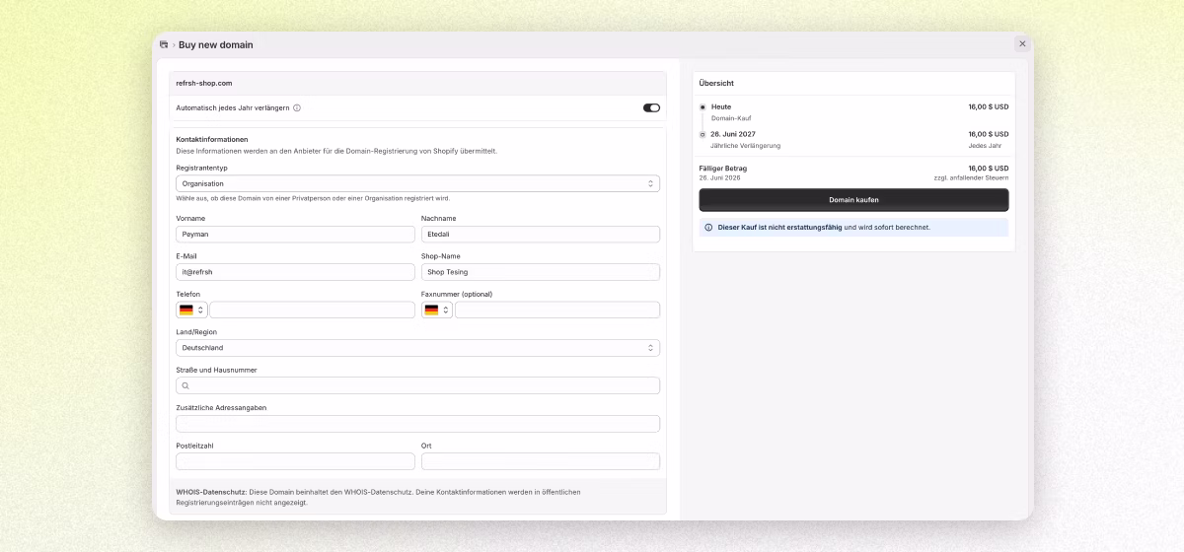The height and width of the screenshot is (552, 1184).
Task: Click the E-Mail input field
Action: (296, 272)
